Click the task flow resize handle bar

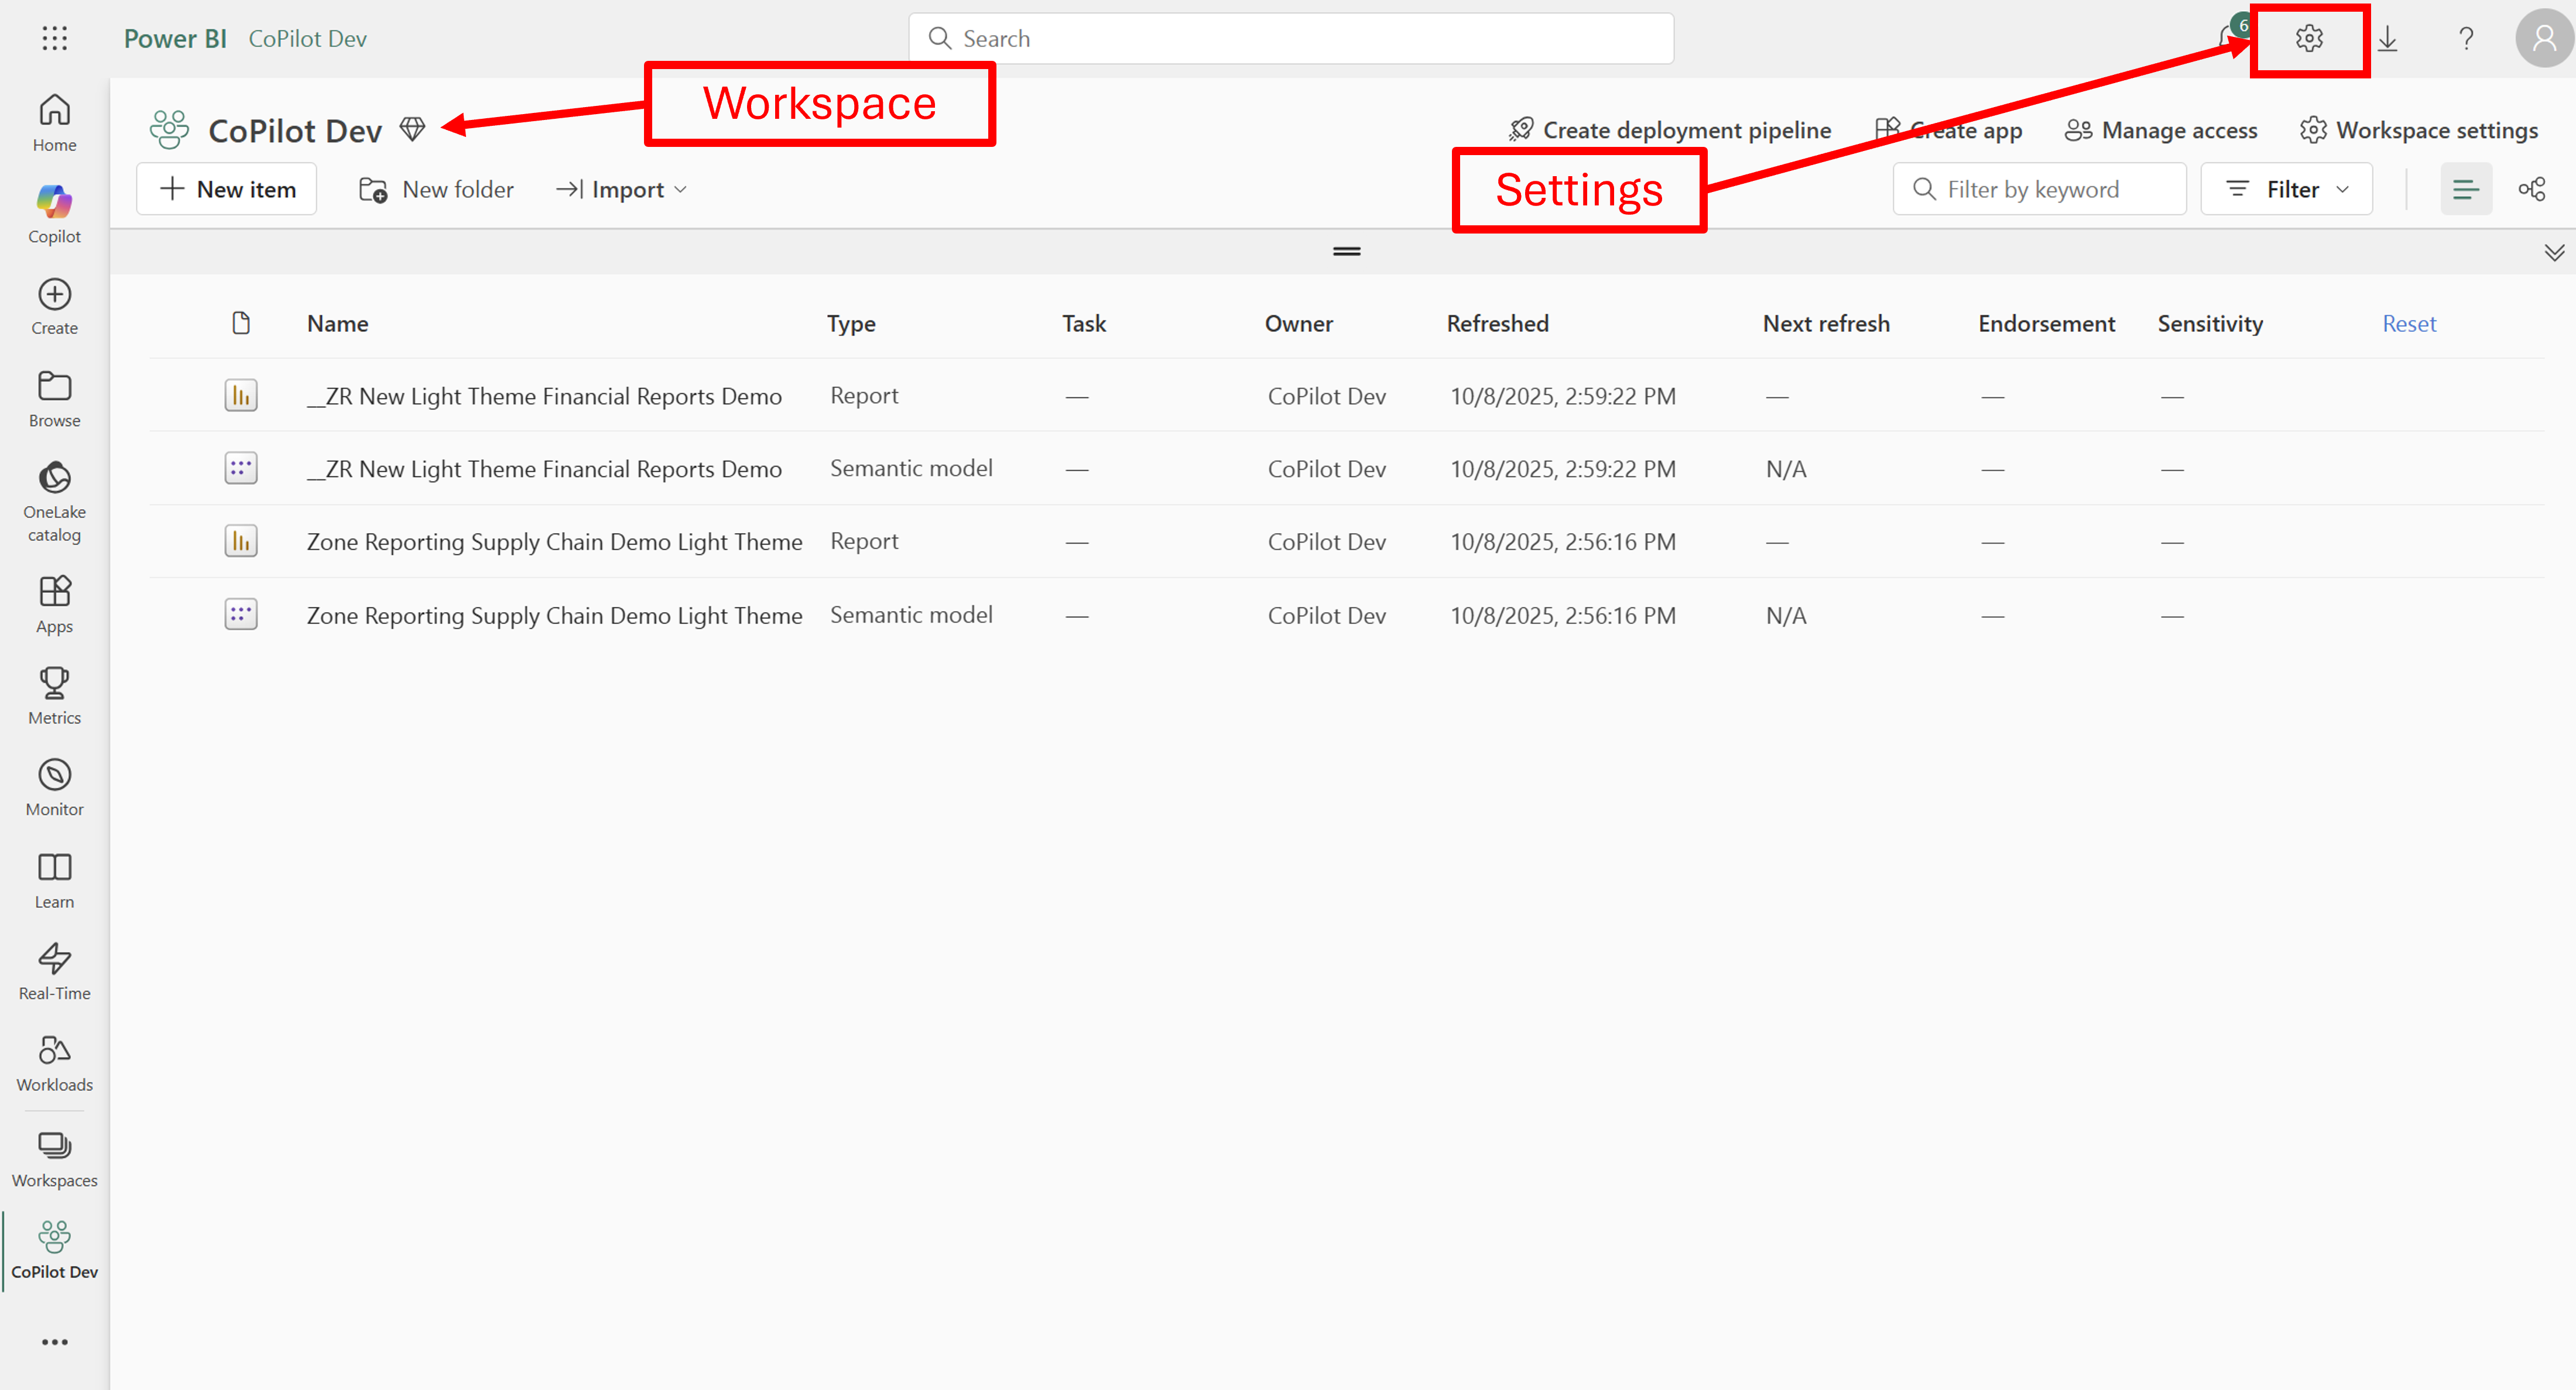[x=1347, y=251]
